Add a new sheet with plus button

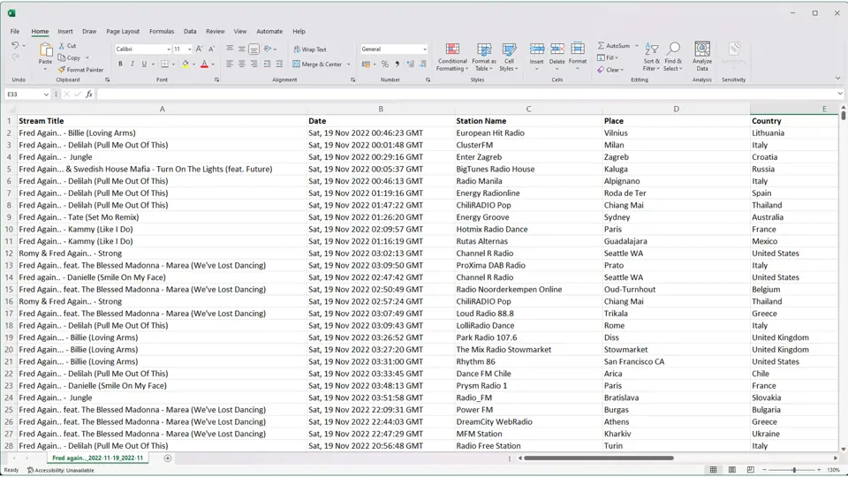tap(168, 458)
